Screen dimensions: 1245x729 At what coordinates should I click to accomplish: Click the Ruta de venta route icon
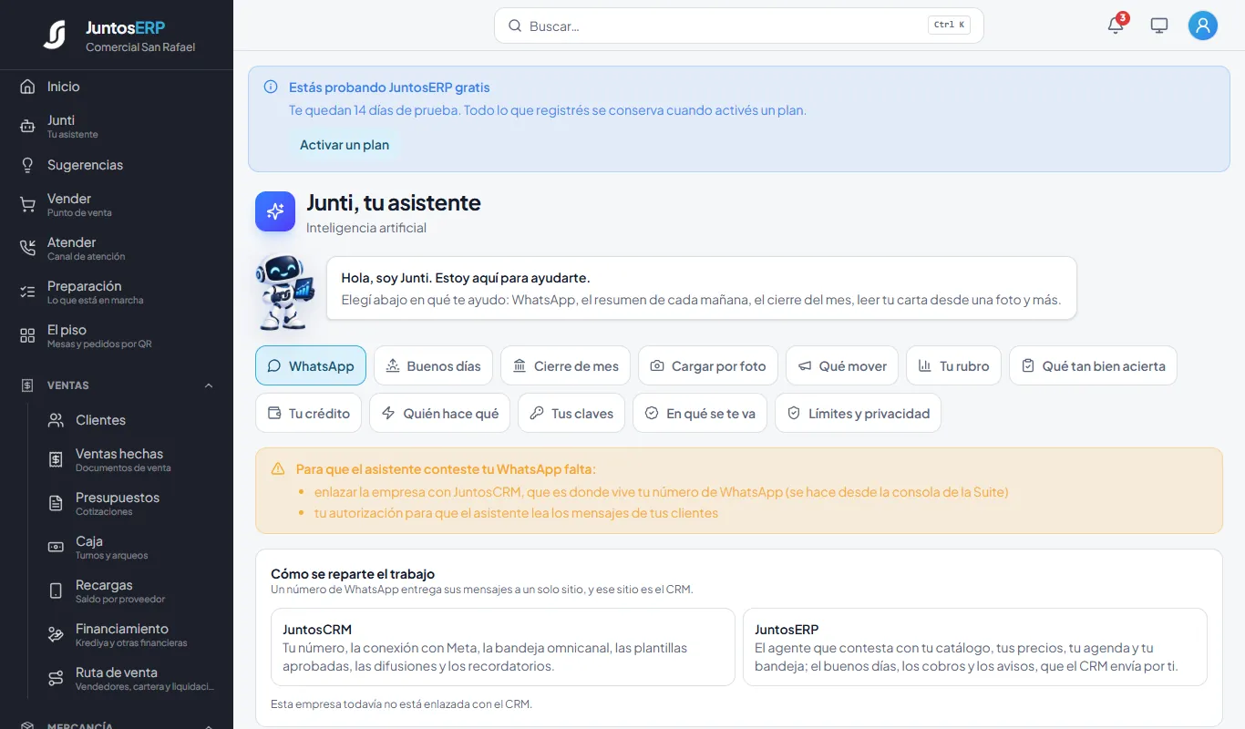56,679
